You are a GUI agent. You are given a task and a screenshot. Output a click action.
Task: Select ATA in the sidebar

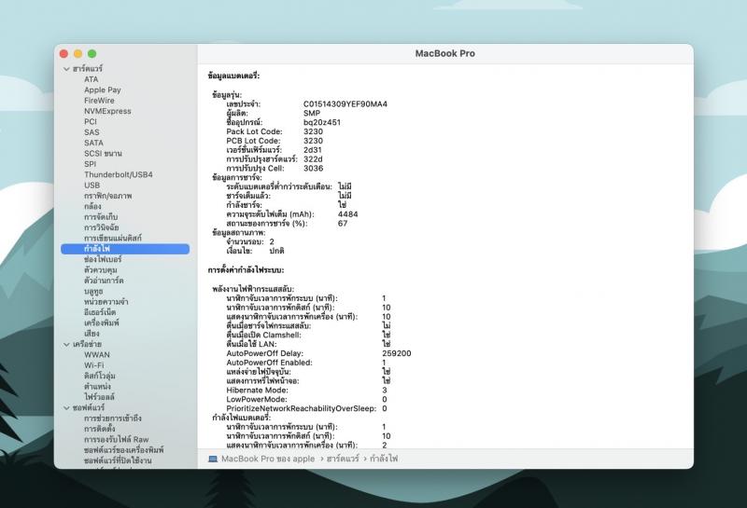coord(91,79)
